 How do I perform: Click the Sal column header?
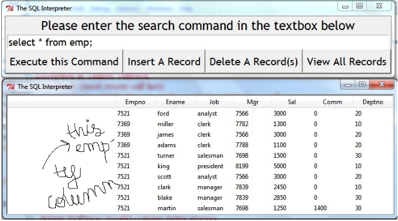tap(292, 102)
